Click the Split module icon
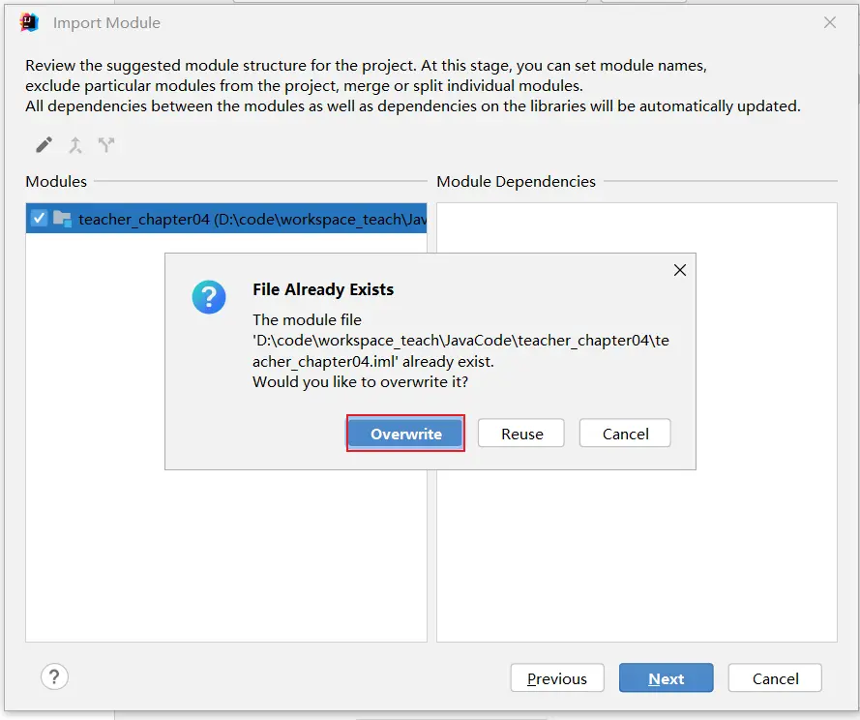This screenshot has width=860, height=720. pyautogui.click(x=106, y=145)
